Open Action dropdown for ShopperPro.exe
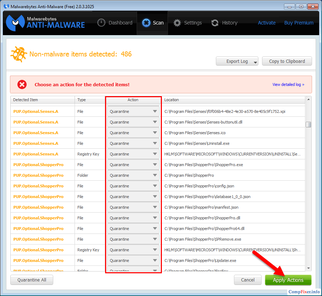The width and height of the screenshot is (322, 296). point(133,165)
